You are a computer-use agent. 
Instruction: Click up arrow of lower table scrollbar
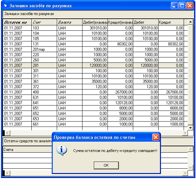tap(191, 149)
